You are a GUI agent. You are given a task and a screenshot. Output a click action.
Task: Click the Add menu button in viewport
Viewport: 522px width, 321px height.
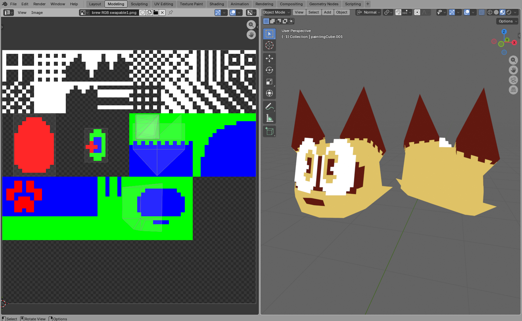click(x=327, y=12)
